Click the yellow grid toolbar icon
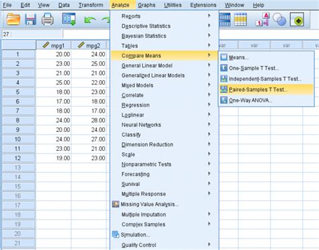 tap(240, 20)
